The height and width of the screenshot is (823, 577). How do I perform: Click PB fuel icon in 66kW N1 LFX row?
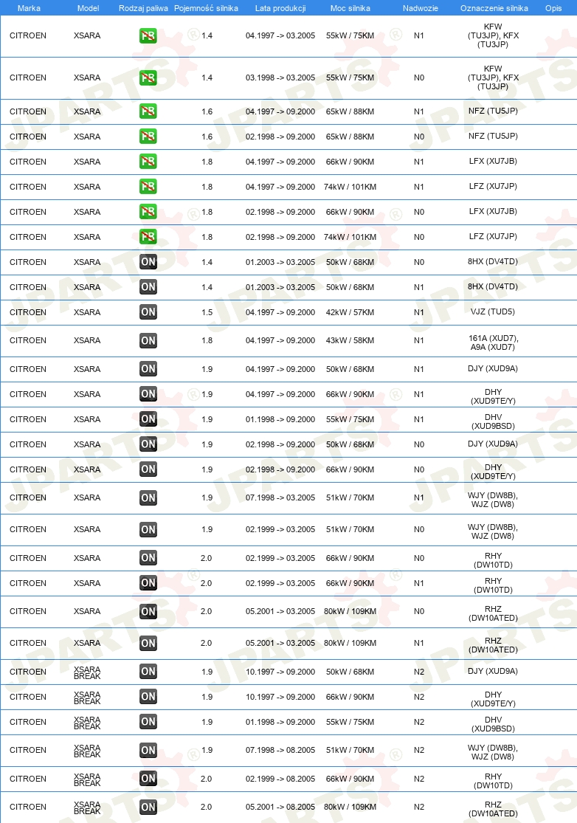tap(148, 162)
